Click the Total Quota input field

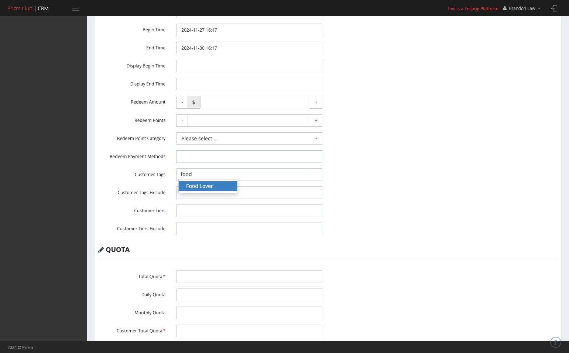(249, 277)
